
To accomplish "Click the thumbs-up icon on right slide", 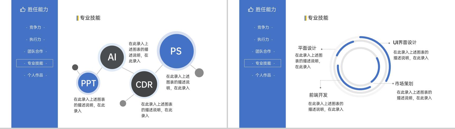I will [x=251, y=9].
